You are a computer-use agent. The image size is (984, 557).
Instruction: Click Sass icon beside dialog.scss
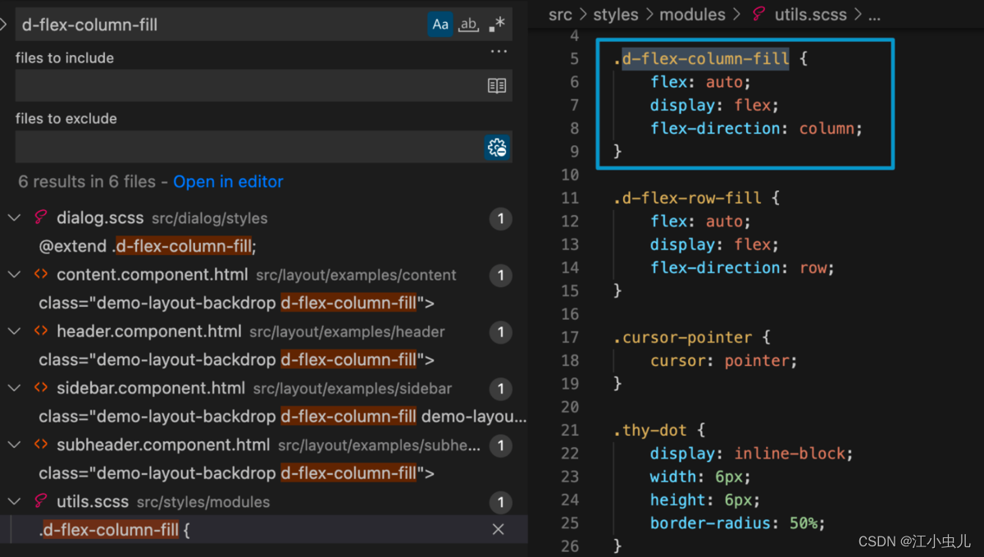pyautogui.click(x=40, y=218)
